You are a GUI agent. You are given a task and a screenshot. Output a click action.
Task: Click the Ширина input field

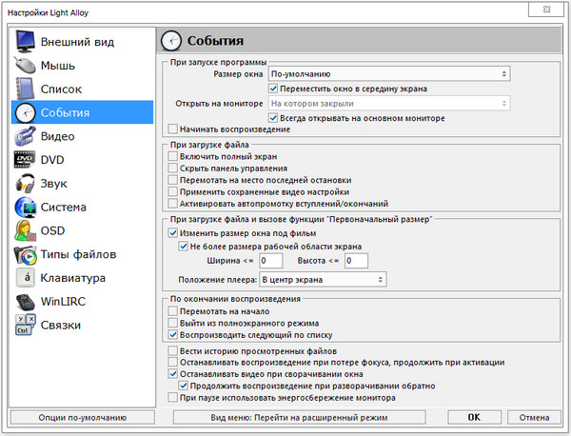(270, 260)
